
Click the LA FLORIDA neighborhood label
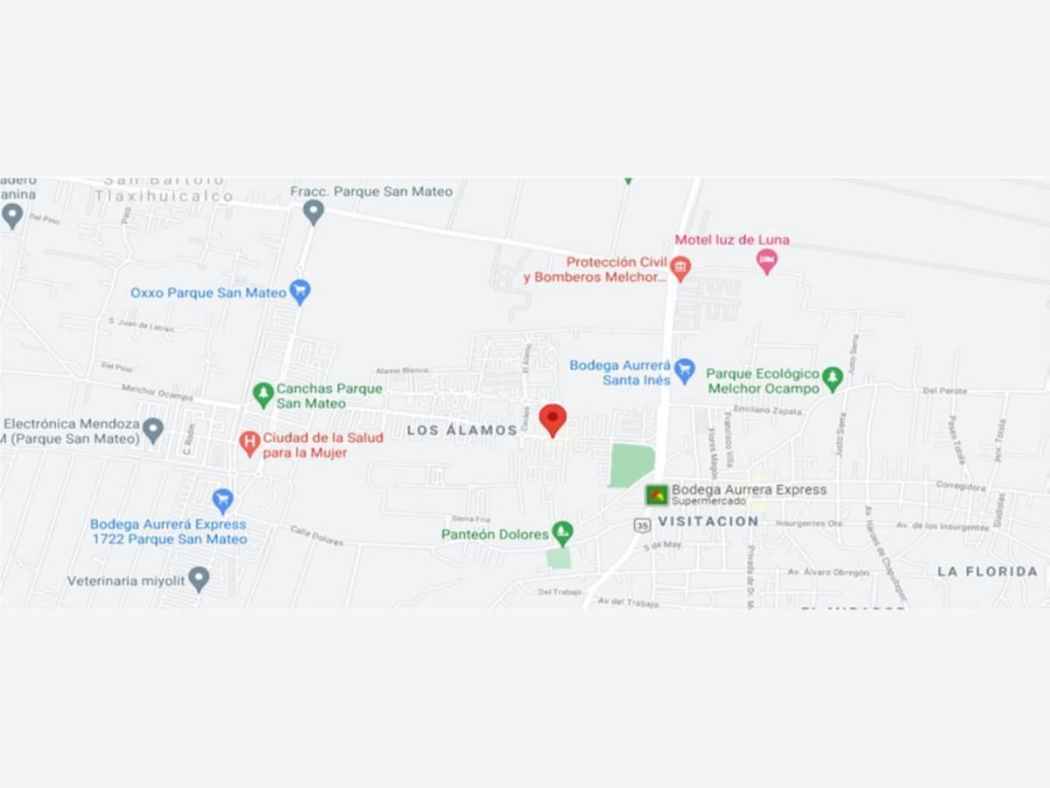[988, 571]
